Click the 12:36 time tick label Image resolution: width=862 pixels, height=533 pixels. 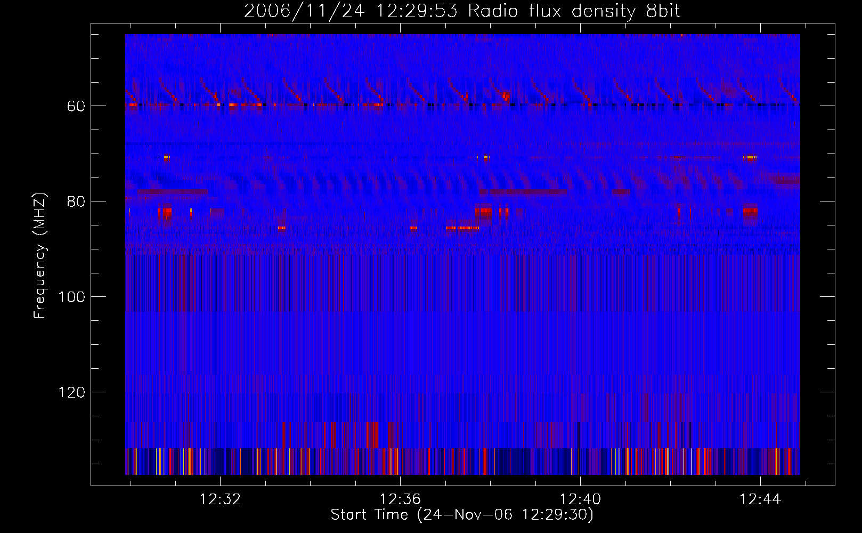[x=400, y=499]
